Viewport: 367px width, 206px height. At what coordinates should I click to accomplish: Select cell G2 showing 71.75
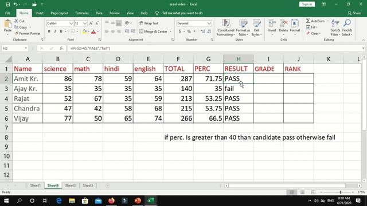coord(208,78)
